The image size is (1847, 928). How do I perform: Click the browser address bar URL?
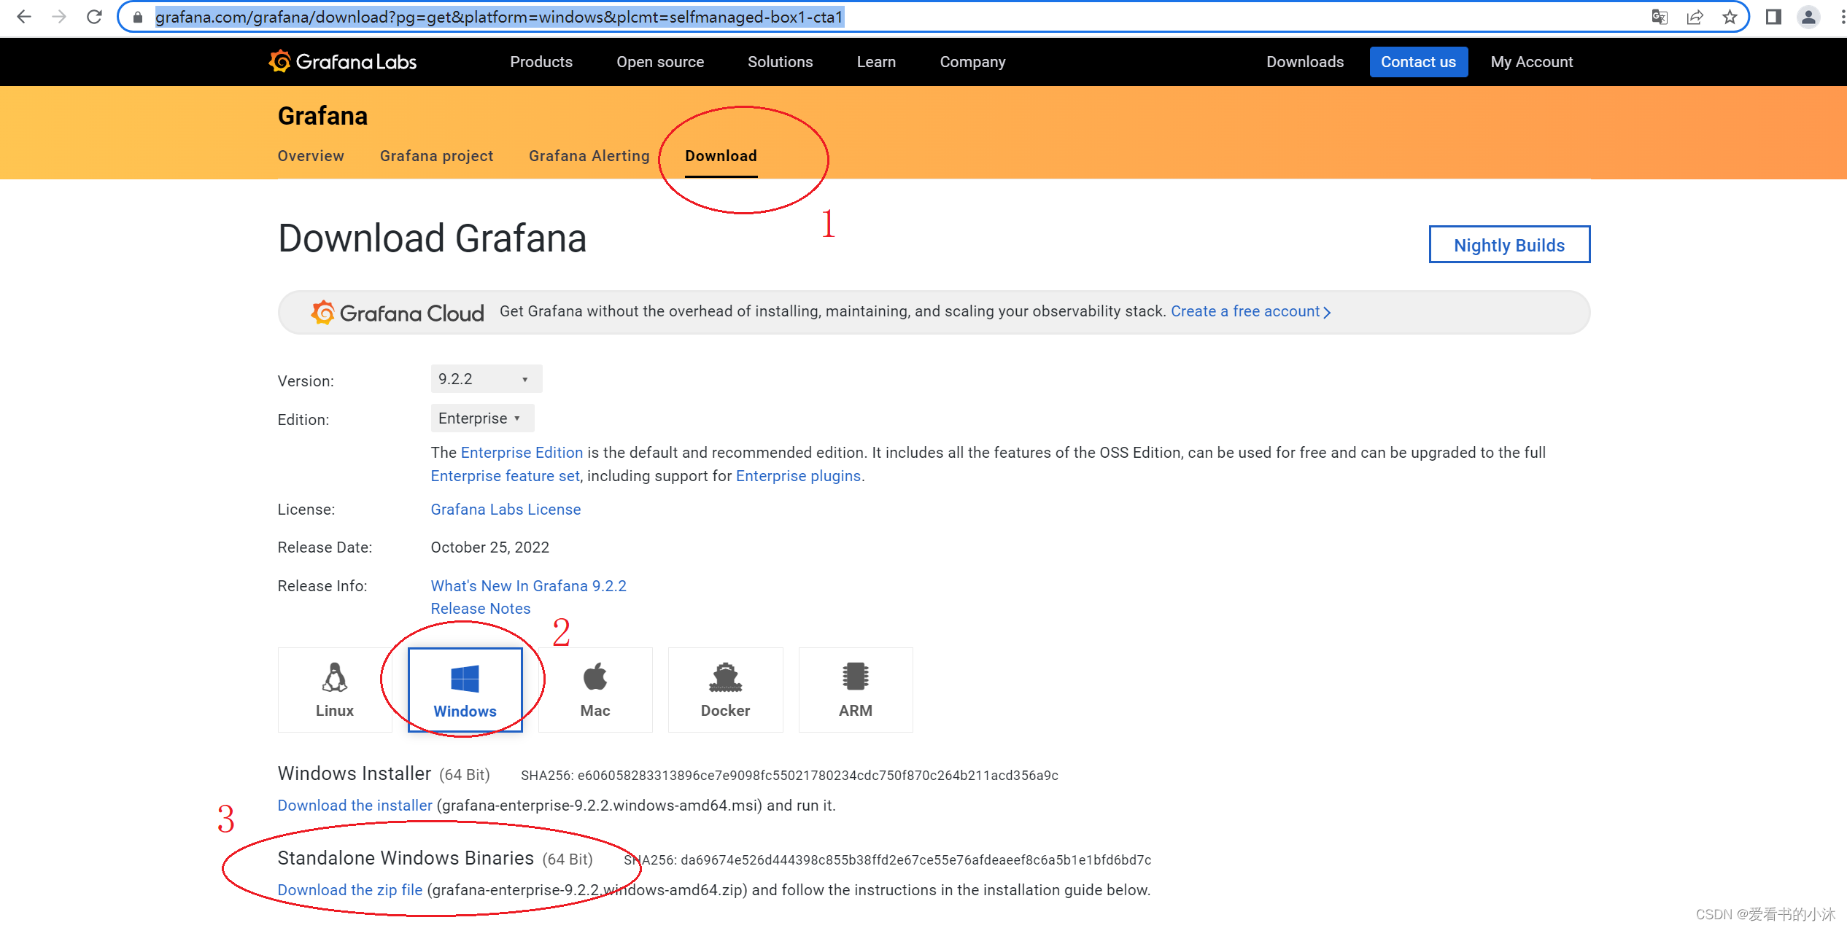(x=500, y=17)
